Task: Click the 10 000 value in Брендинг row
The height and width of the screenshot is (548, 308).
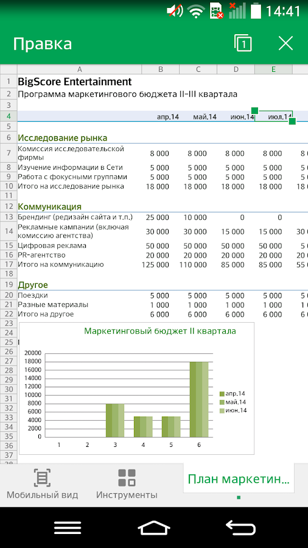Action: tap(195, 217)
